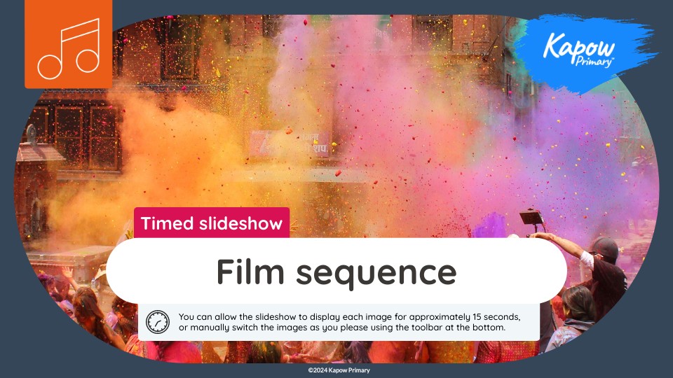This screenshot has height=378, width=673.
Task: Click the Film sequence title
Action: pyautogui.click(x=336, y=272)
